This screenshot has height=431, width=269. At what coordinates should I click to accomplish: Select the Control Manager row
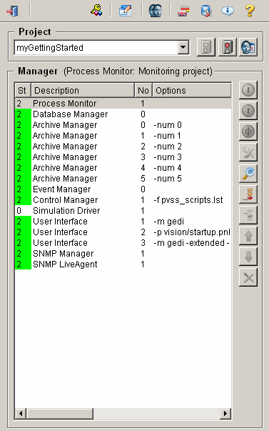123,200
